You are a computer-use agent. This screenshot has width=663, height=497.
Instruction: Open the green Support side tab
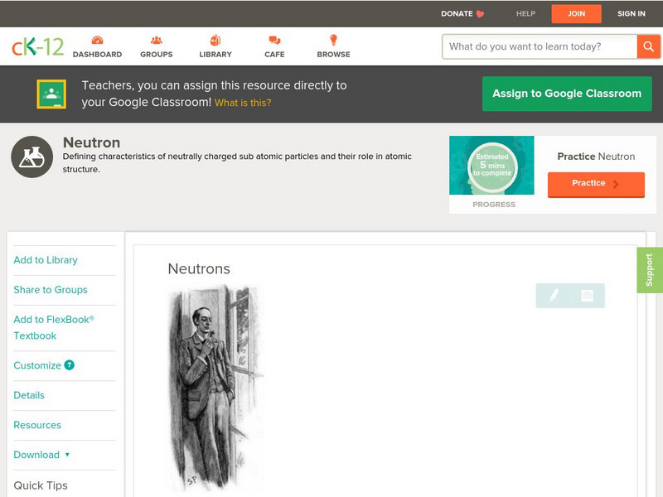pyautogui.click(x=650, y=270)
